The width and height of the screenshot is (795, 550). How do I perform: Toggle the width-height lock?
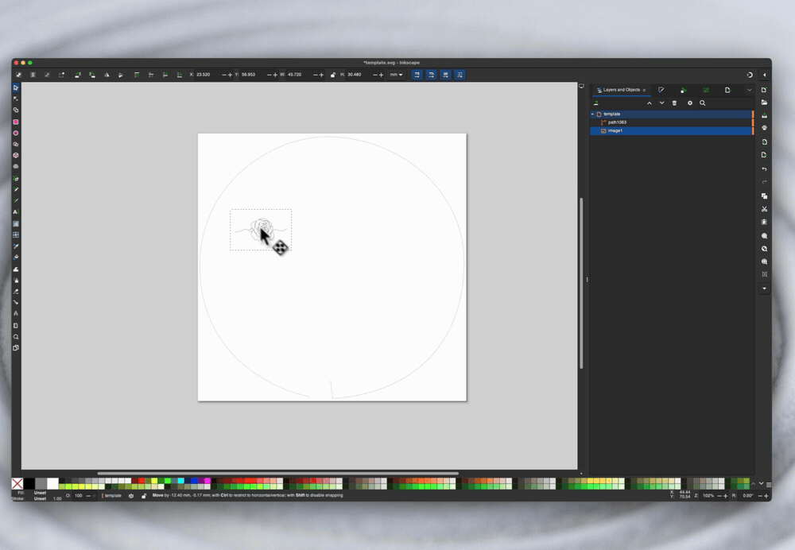pos(332,75)
